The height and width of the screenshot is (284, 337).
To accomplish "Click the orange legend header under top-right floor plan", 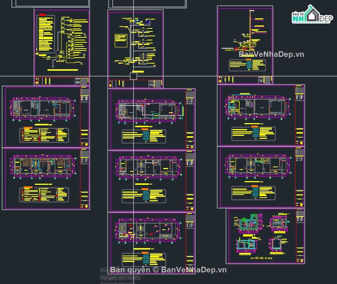I will tap(255, 127).
